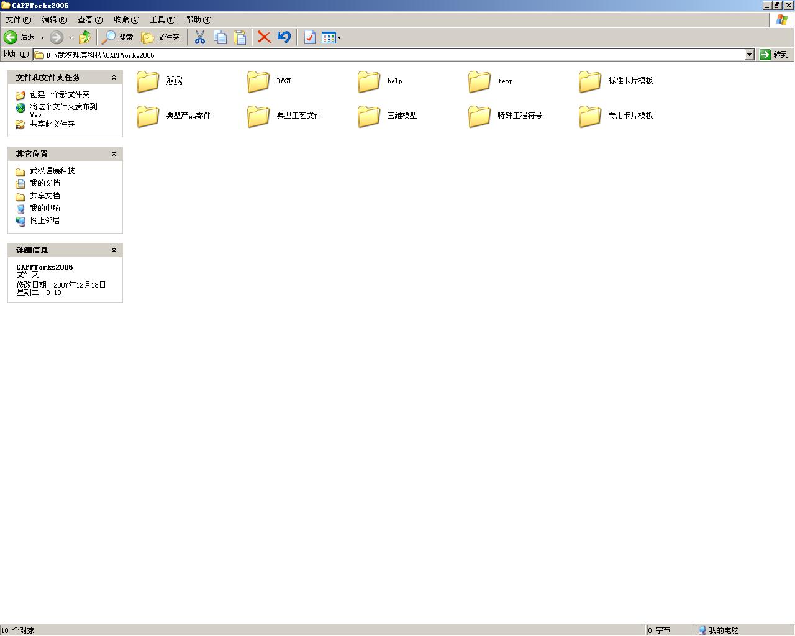795x636 pixels.
Task: Click the Paste clipboard icon
Action: pos(240,37)
